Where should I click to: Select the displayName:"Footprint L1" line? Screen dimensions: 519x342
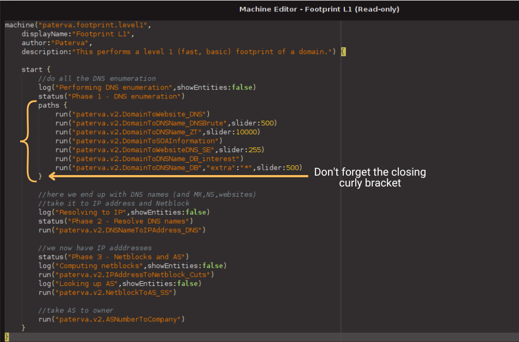[78, 34]
